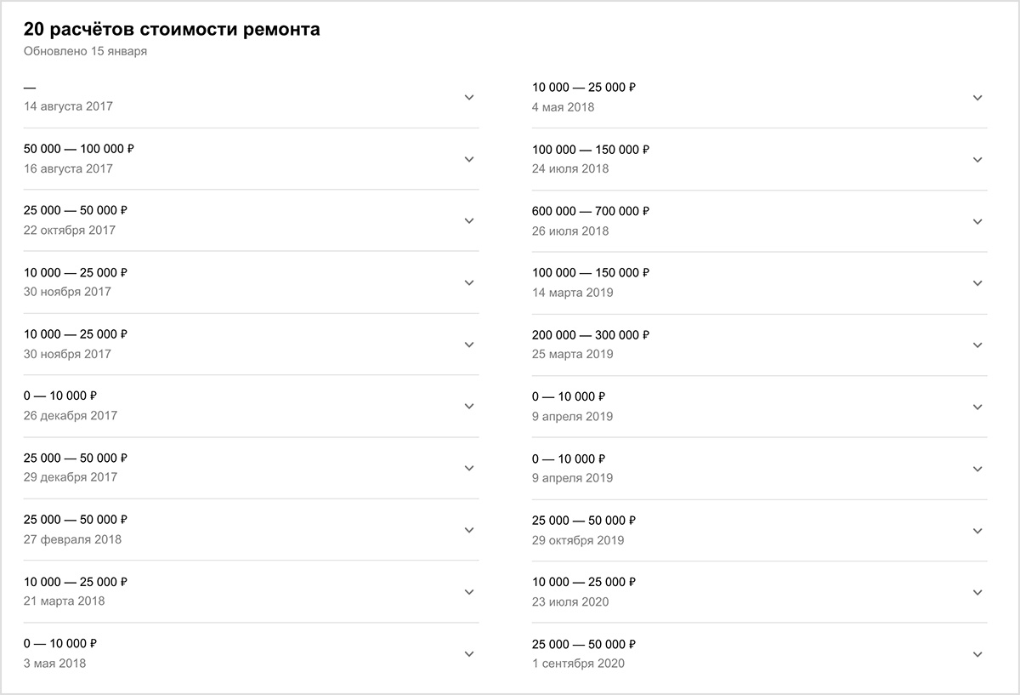Expand chevron next to 29 декабря 2017
1020x695 pixels.
[469, 468]
